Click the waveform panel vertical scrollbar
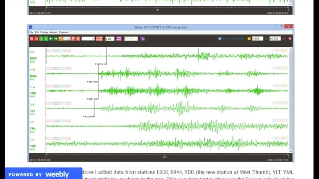319x179 pixels. (290, 100)
